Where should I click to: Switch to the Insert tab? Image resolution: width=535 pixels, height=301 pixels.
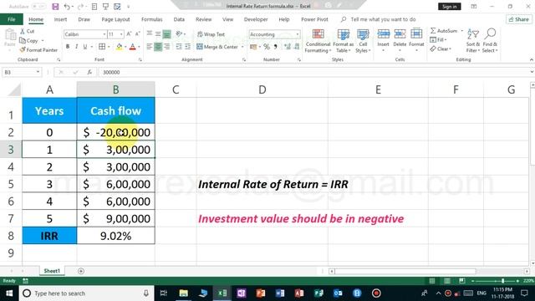[x=60, y=19]
